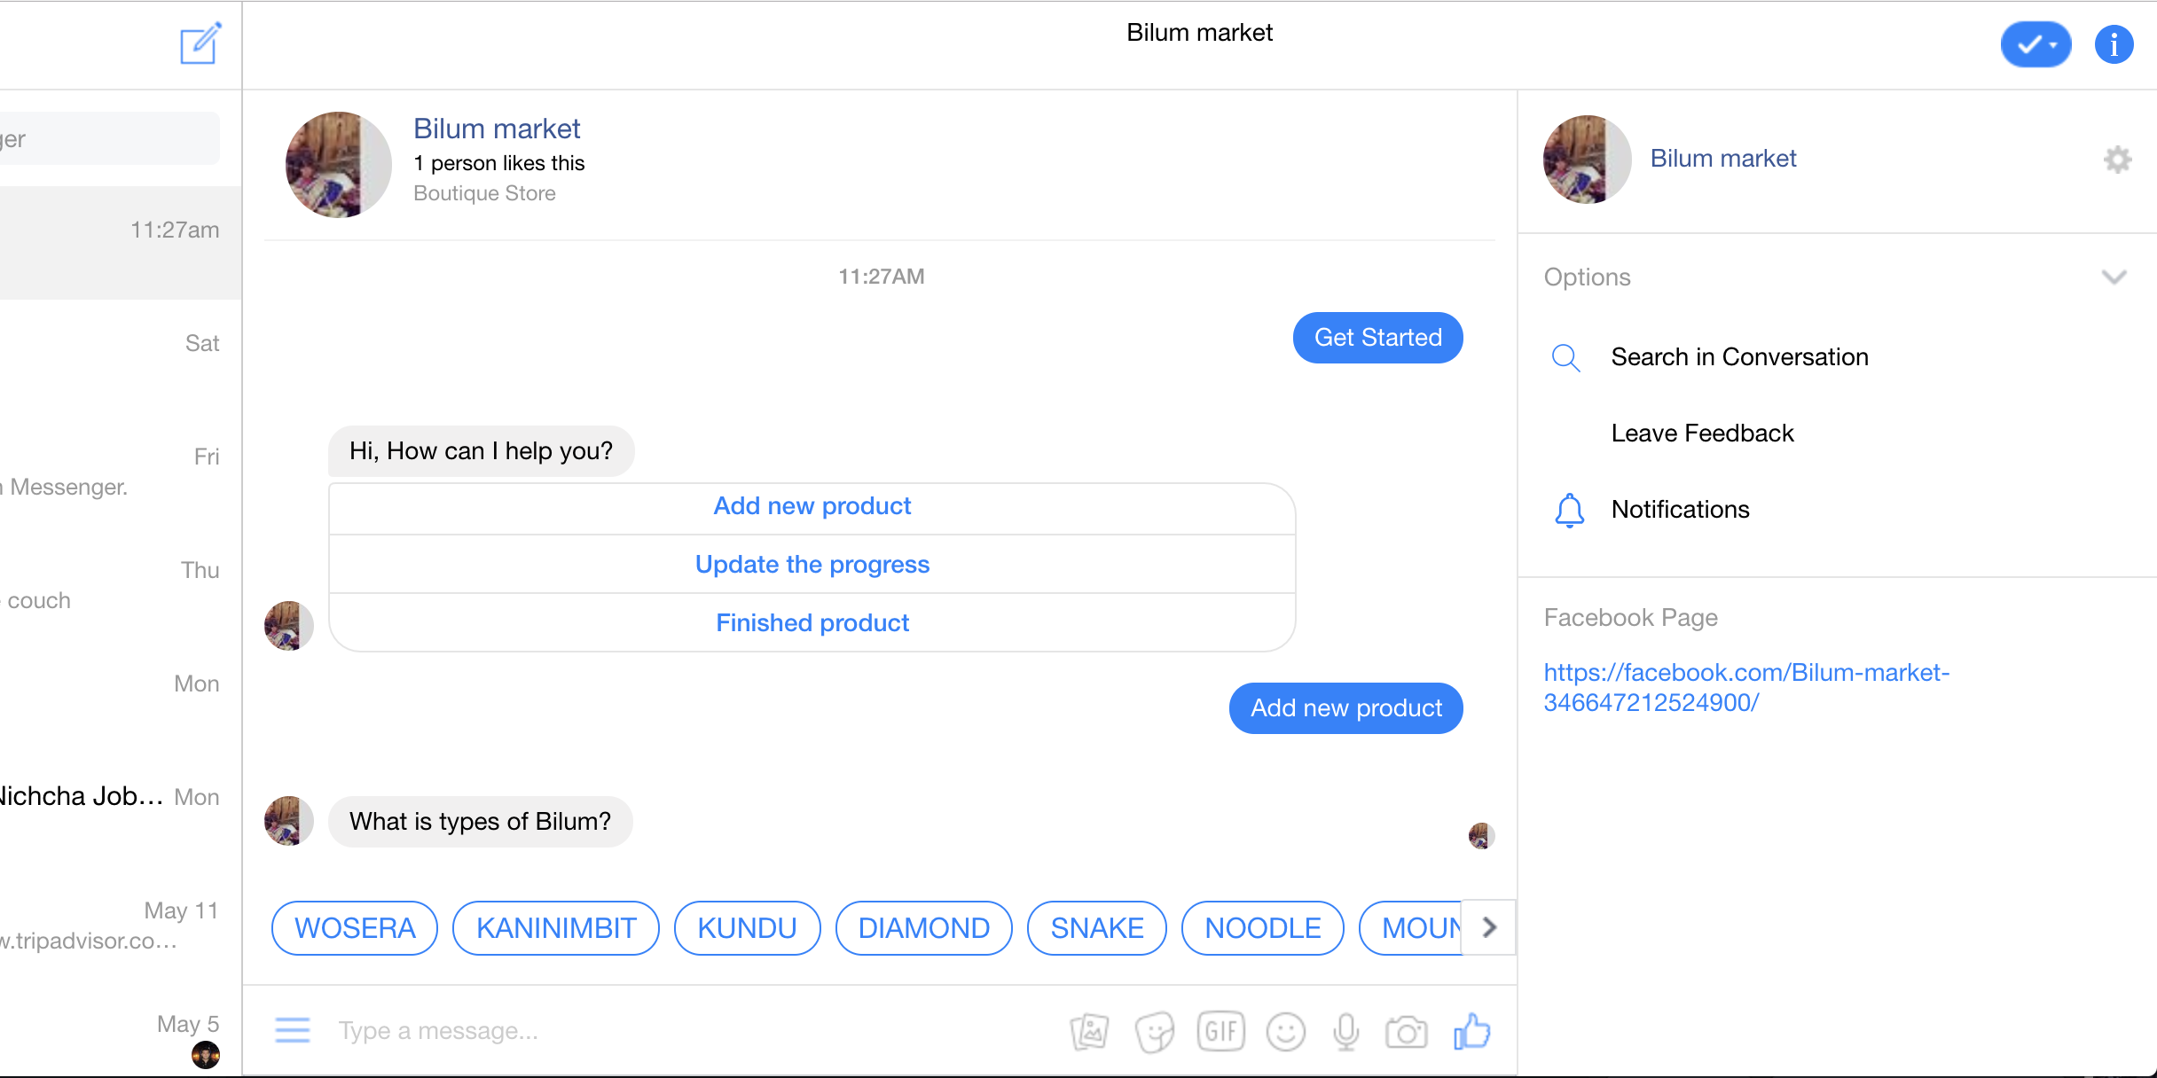Show more quick replies with right arrow
Image resolution: width=2157 pixels, height=1078 pixels.
pos(1489,927)
